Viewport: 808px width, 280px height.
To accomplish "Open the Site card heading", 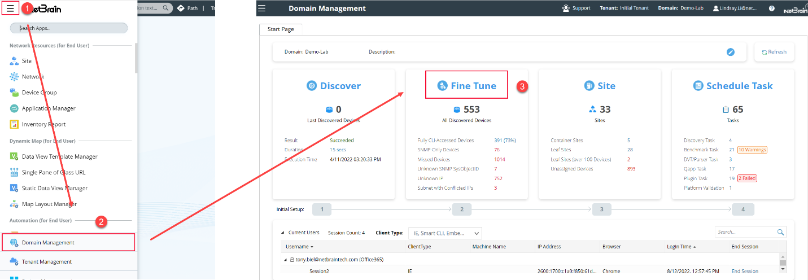I will [x=600, y=86].
